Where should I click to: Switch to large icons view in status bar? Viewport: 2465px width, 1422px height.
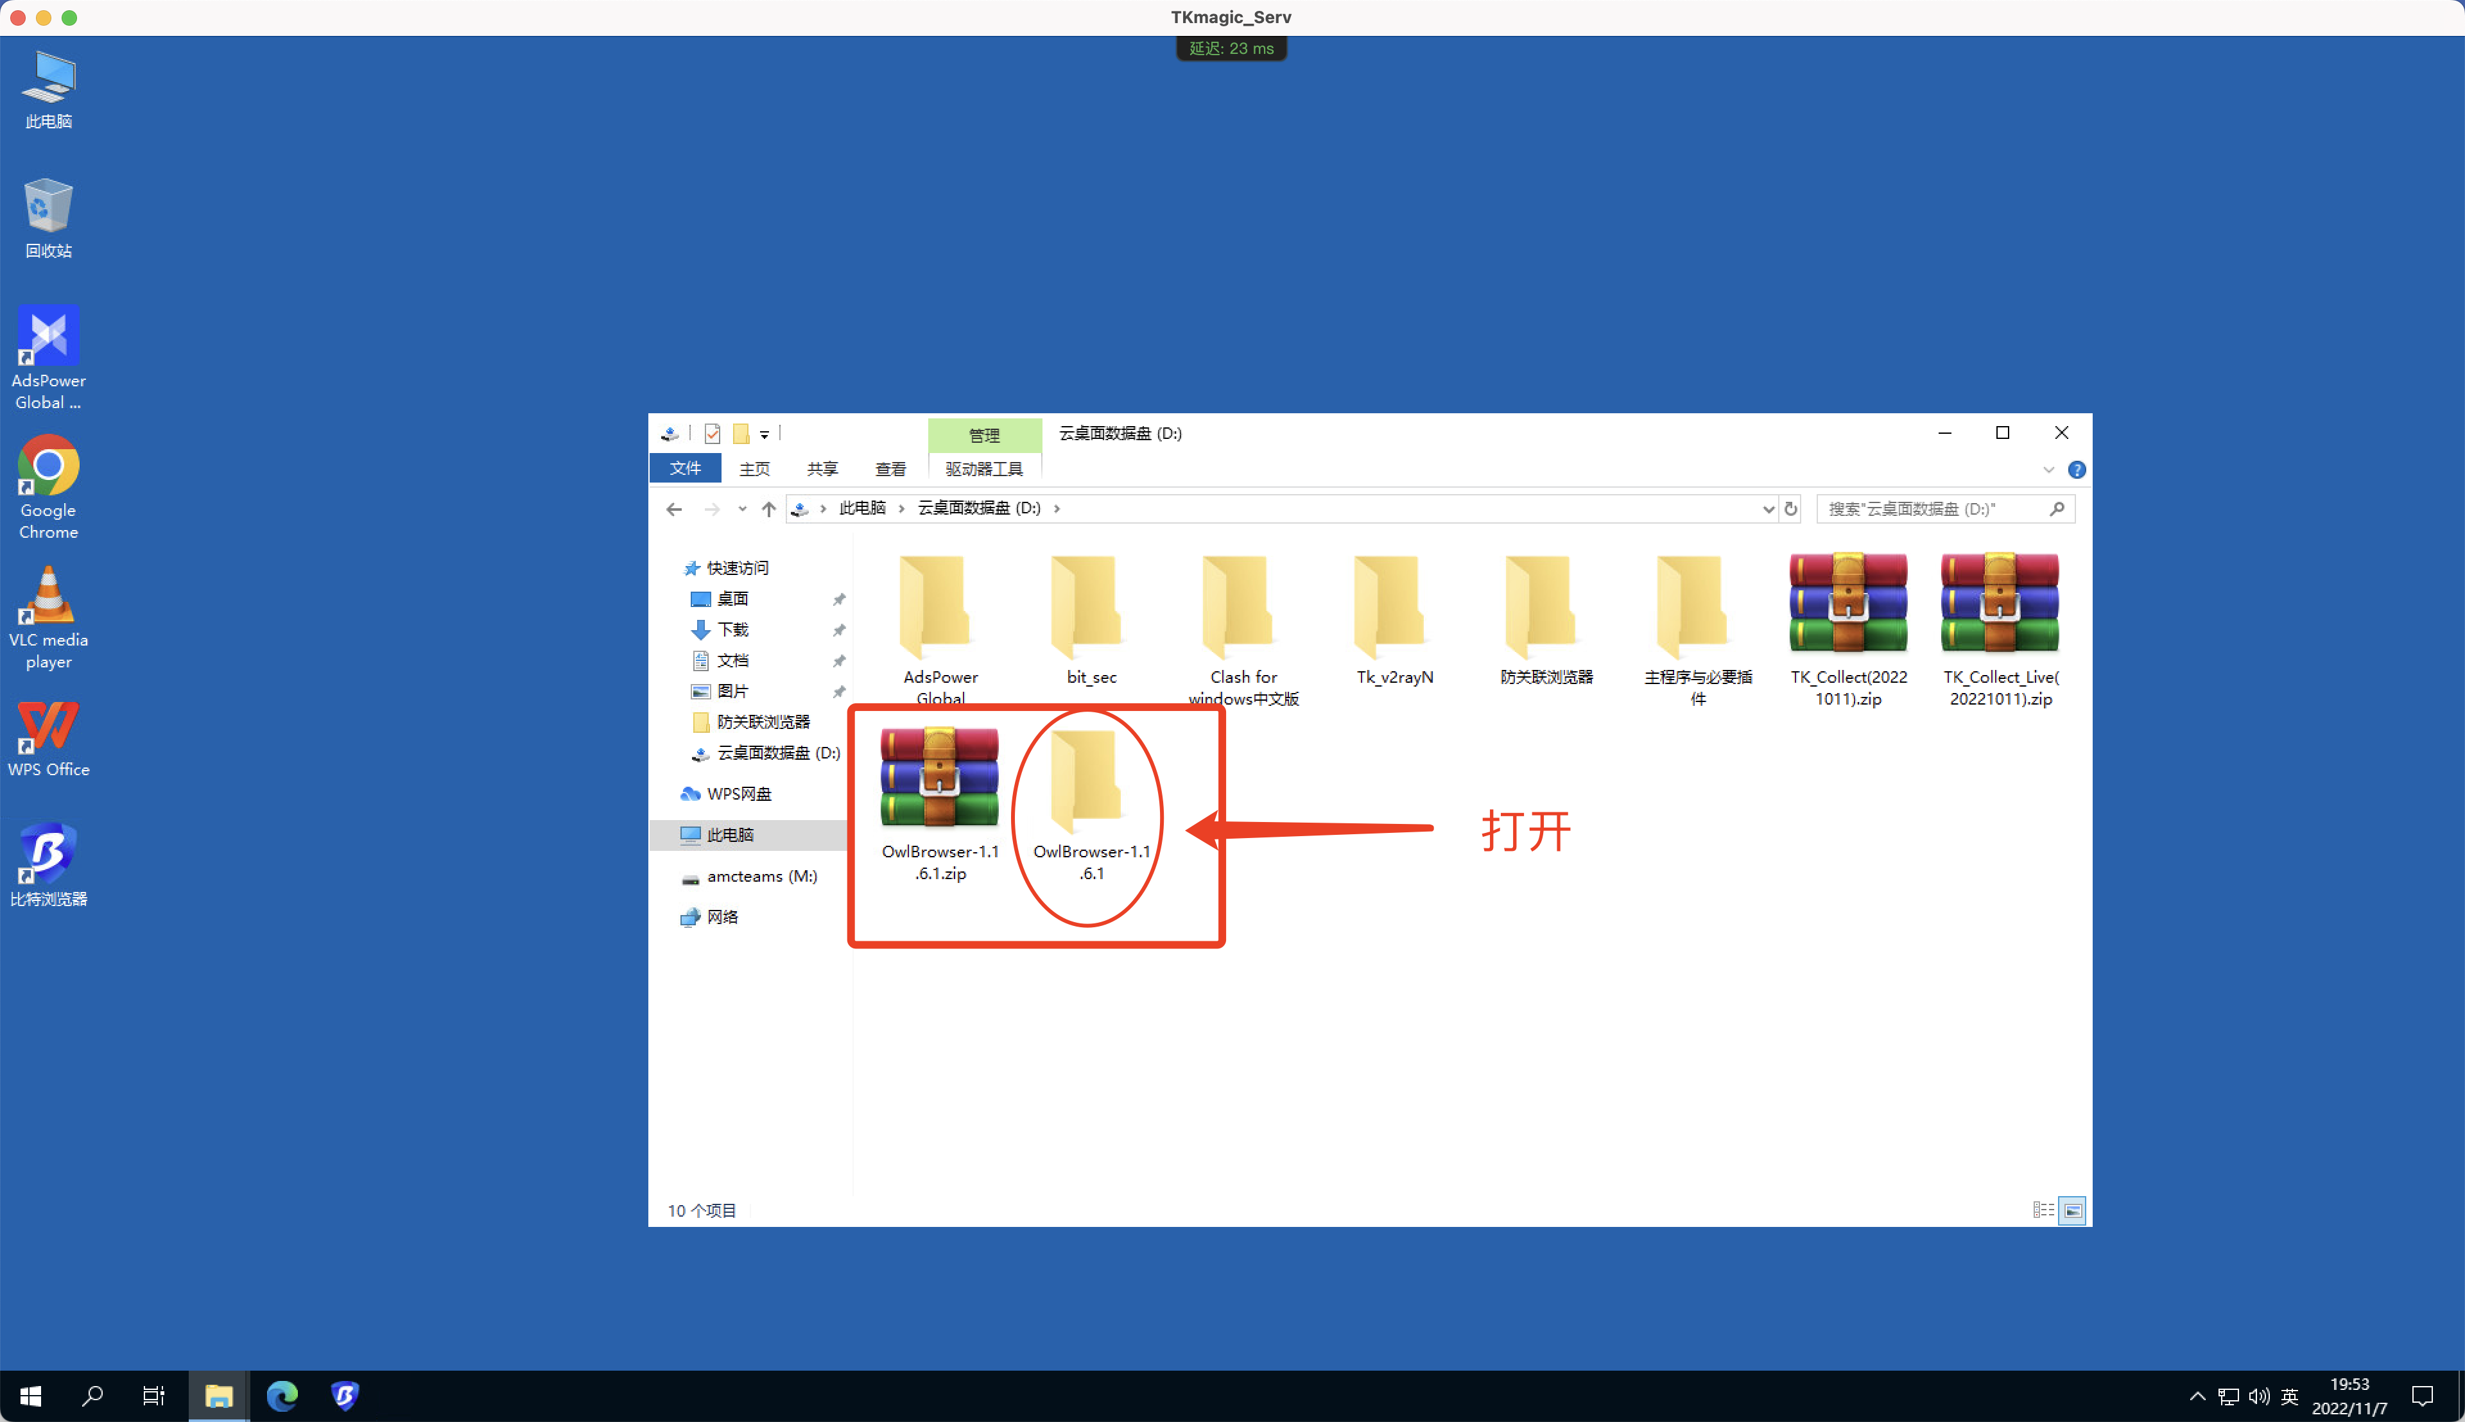2071,1210
